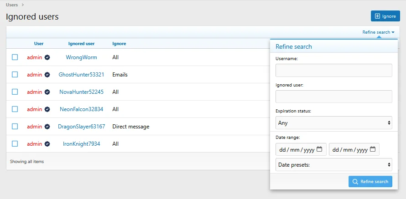
Task: Click the blue Ignore button
Action: tap(385, 16)
